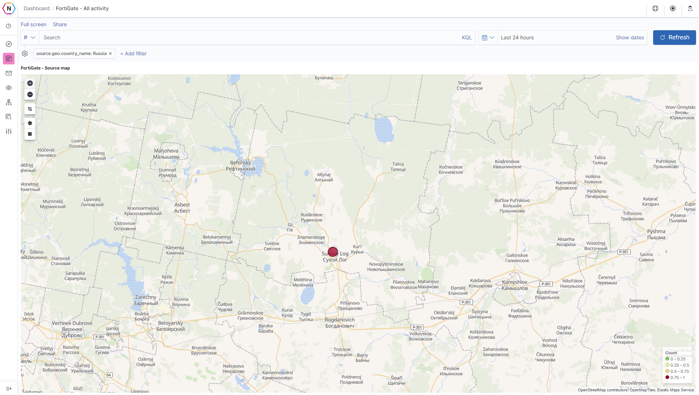Open the user account icon
Image resolution: width=699 pixels, height=395 pixels.
(690, 8)
